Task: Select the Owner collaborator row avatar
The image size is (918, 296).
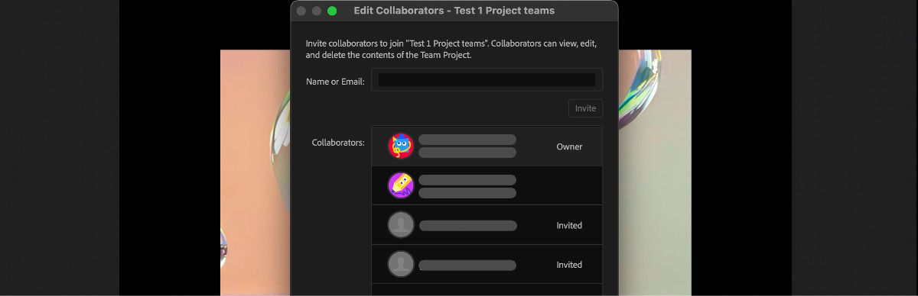Action: (401, 146)
